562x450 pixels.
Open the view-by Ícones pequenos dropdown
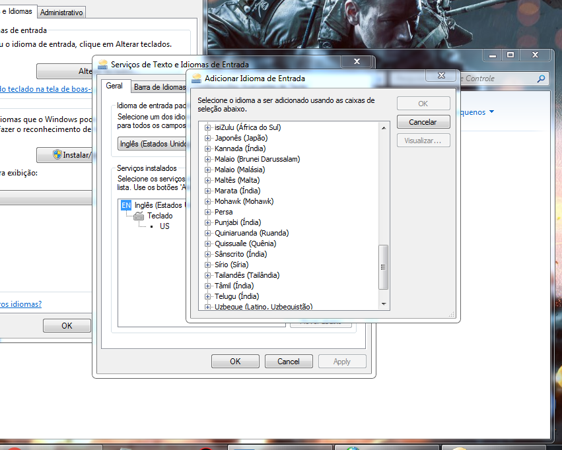coord(477,112)
